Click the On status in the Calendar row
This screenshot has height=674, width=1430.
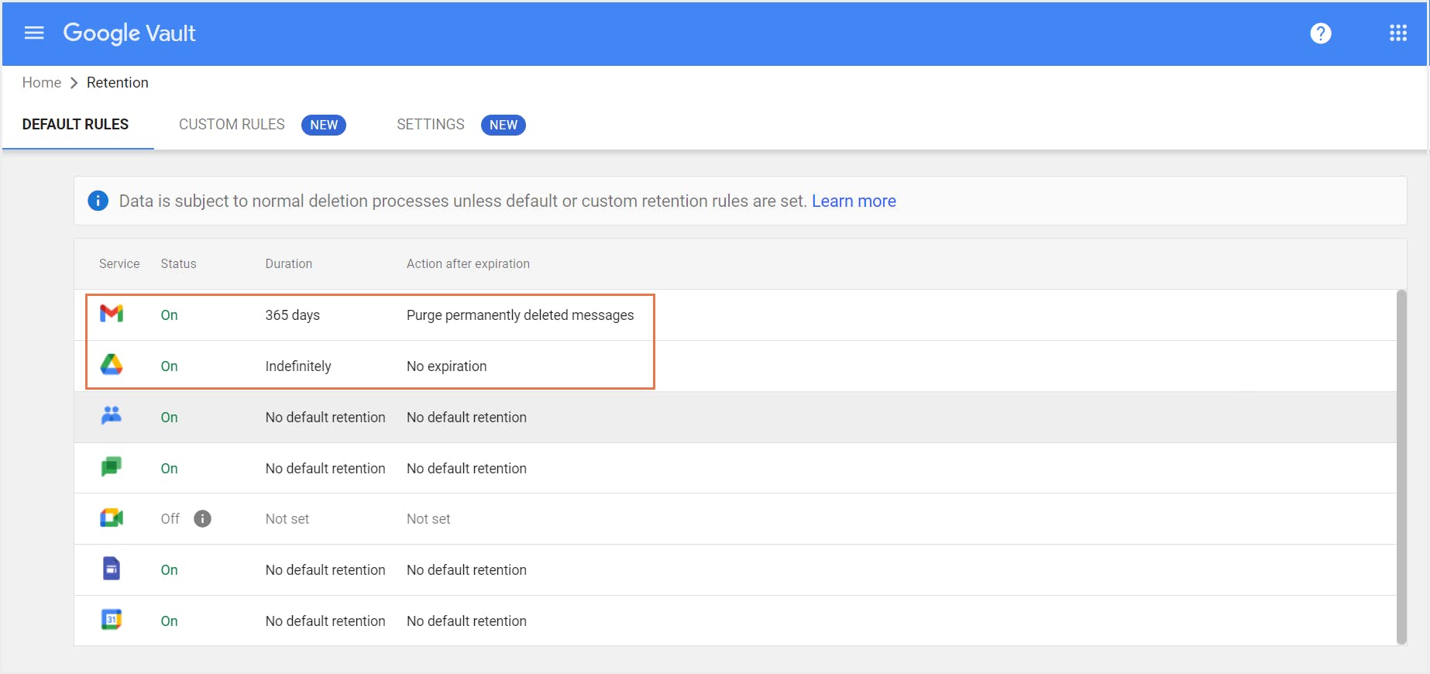169,621
